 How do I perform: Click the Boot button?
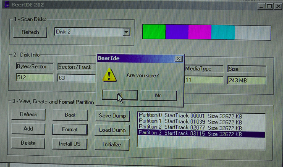(x=70, y=115)
